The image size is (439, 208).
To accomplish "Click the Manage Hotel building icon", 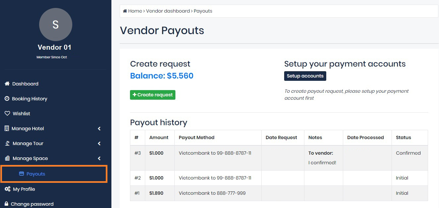I will pos(7,129).
